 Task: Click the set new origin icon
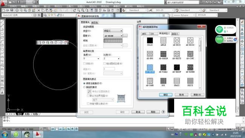coord(89,91)
